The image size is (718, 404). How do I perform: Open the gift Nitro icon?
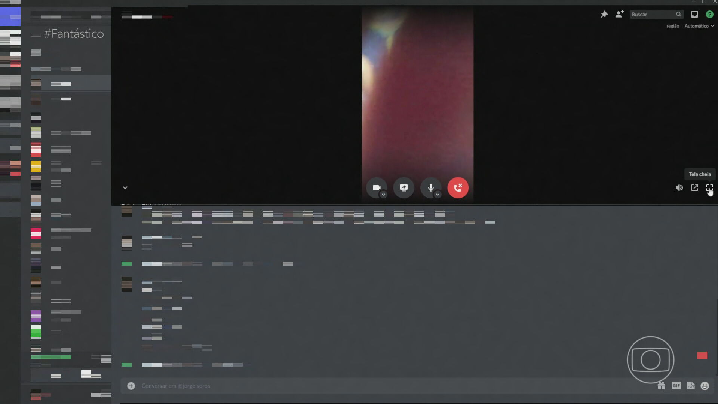[x=662, y=386]
